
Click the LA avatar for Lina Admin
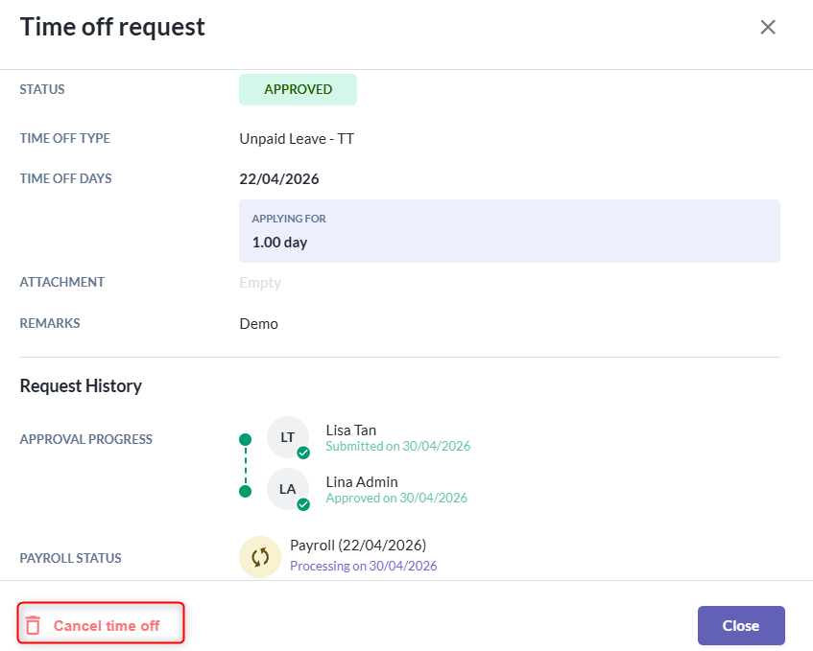[x=288, y=489]
